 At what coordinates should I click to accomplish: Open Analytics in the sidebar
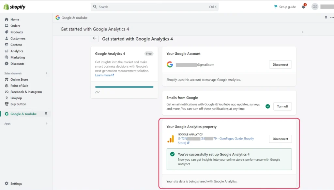tap(17, 51)
